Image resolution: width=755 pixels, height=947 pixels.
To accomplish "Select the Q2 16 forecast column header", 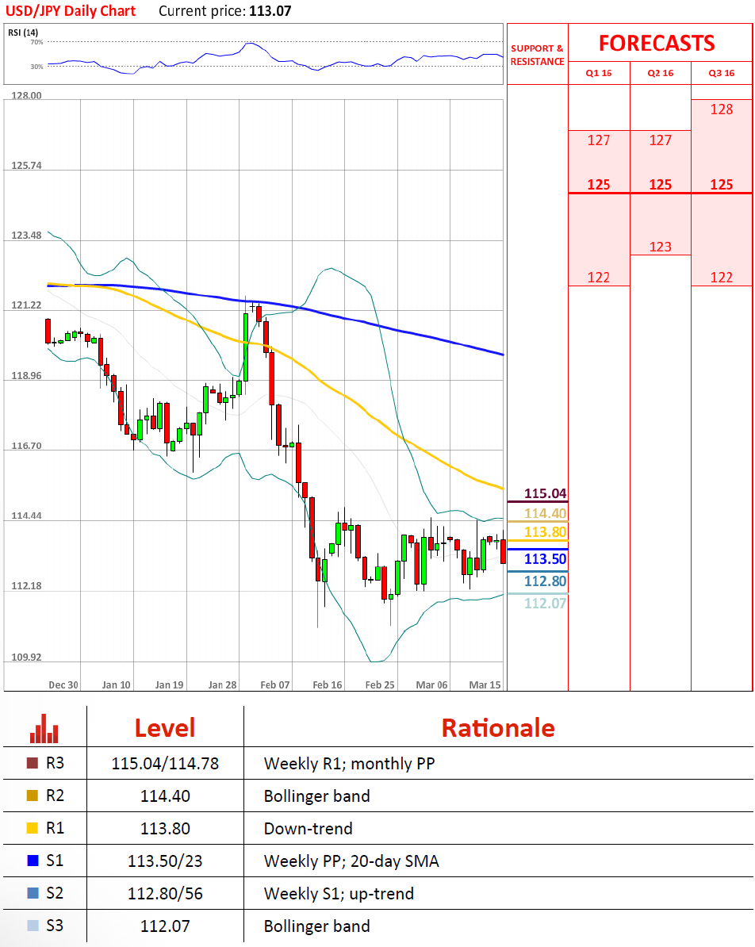I will pyautogui.click(x=660, y=73).
